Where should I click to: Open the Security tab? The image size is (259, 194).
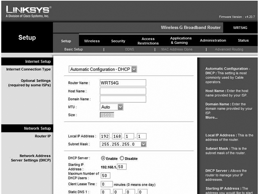tap(118, 41)
